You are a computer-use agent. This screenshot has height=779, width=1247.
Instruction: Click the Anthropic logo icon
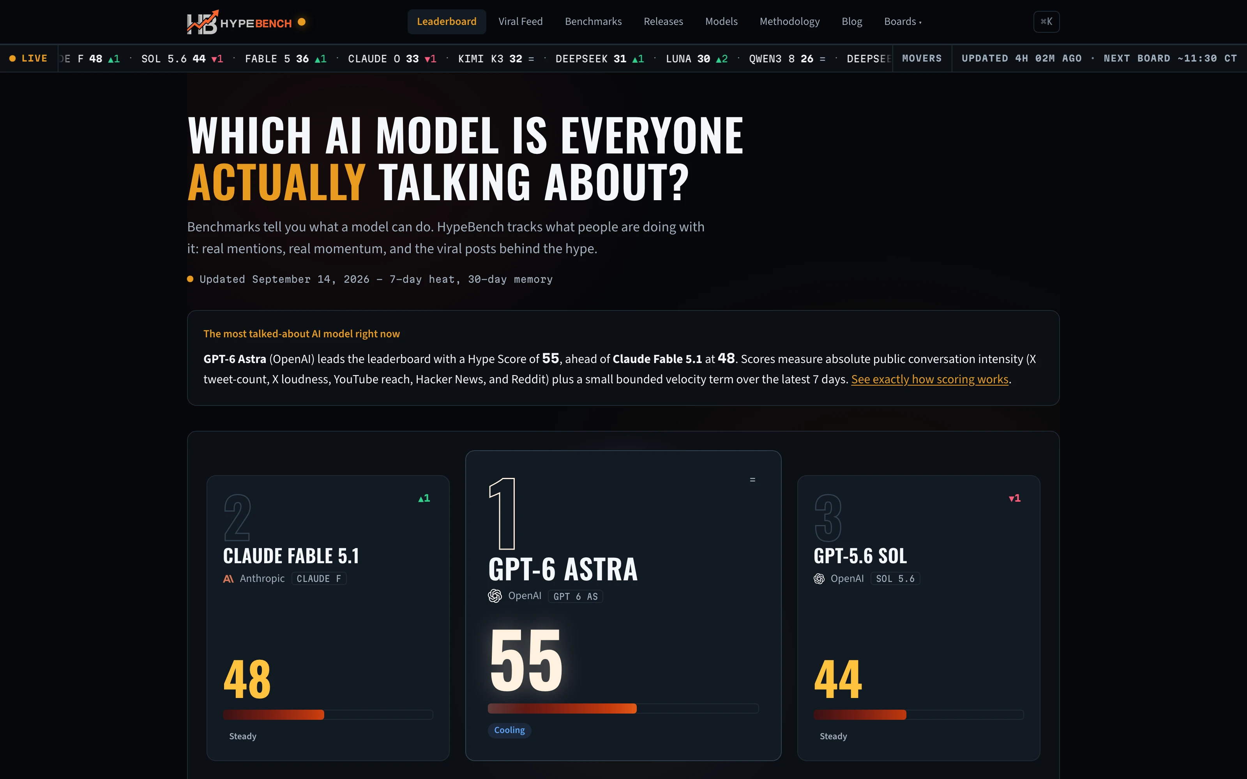tap(228, 578)
